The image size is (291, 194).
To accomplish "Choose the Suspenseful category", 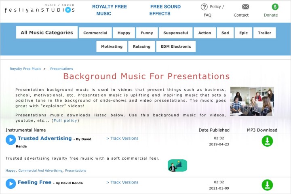I will point(175,33).
